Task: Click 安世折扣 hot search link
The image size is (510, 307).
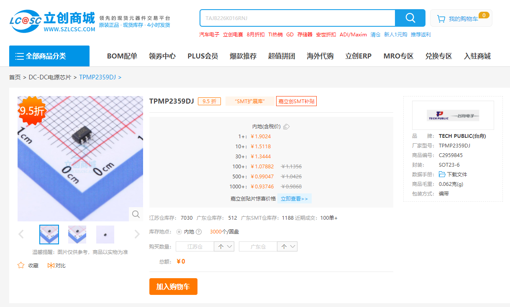Action: (326, 35)
